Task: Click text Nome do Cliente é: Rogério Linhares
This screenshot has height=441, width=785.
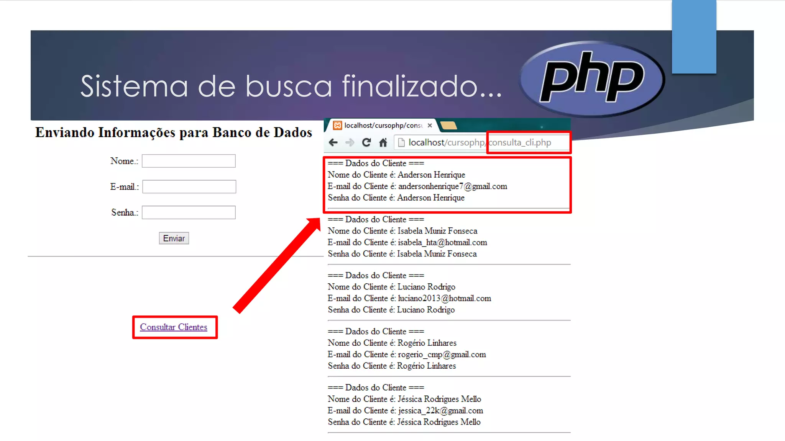Action: (x=392, y=343)
